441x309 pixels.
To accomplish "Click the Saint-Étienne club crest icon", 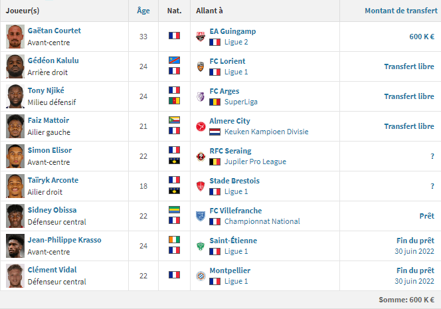I will (x=200, y=246).
